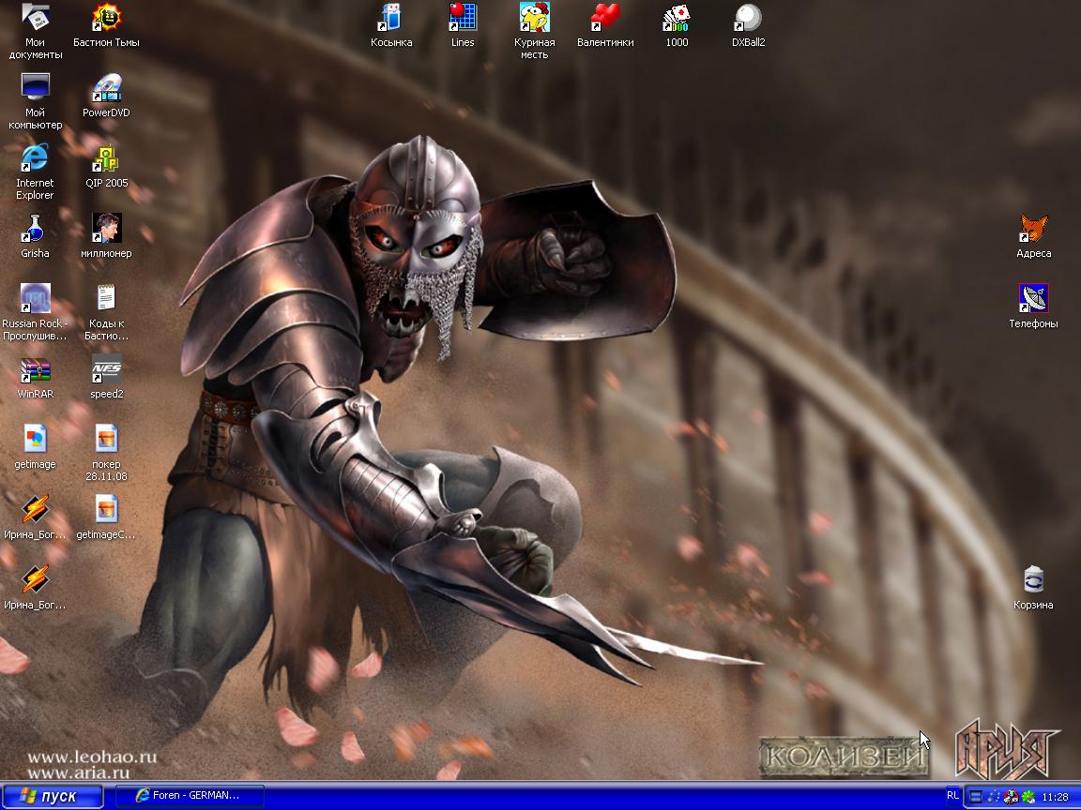Image resolution: width=1081 pixels, height=810 pixels.
Task: Select the Телефоны satellite dish shortcut
Action: [1033, 307]
